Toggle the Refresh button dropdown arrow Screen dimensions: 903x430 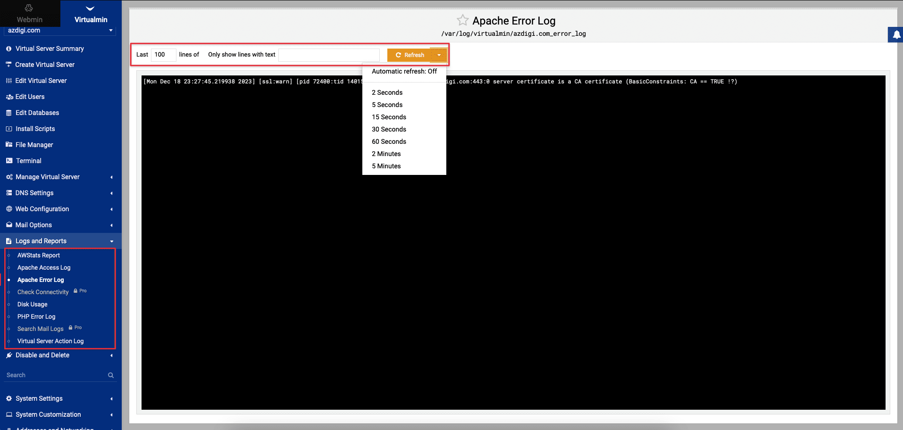pos(439,55)
